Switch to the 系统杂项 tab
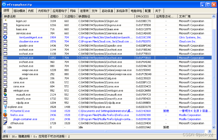This screenshot has height=140, width=218. point(122,11)
